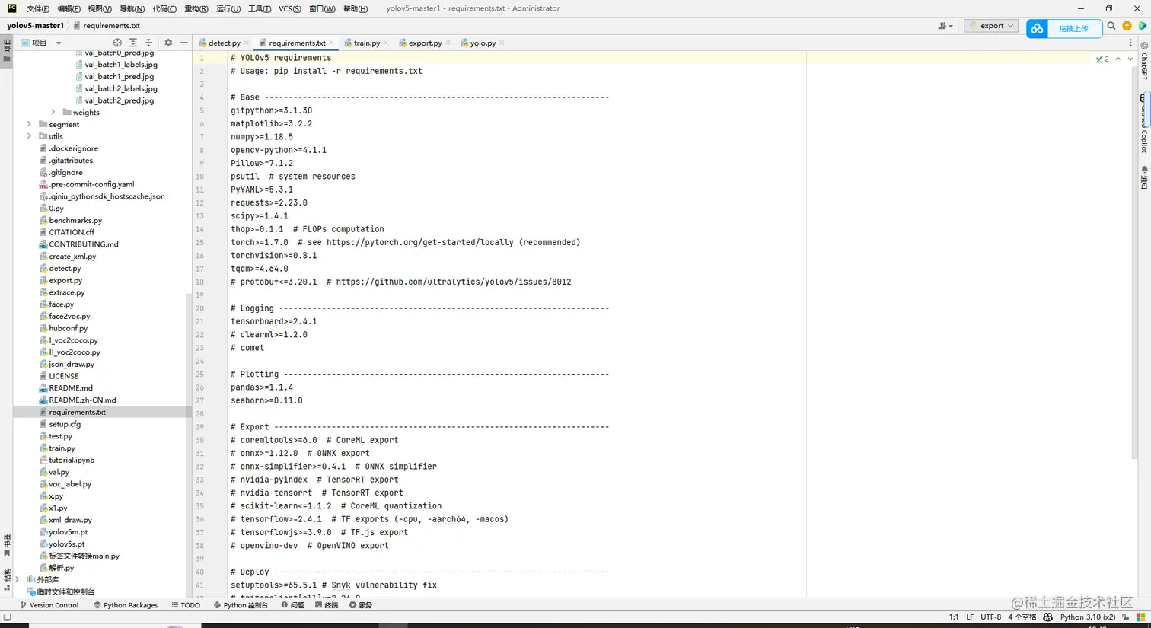Open the user account icon menu
Image resolution: width=1151 pixels, height=628 pixels.
(945, 26)
